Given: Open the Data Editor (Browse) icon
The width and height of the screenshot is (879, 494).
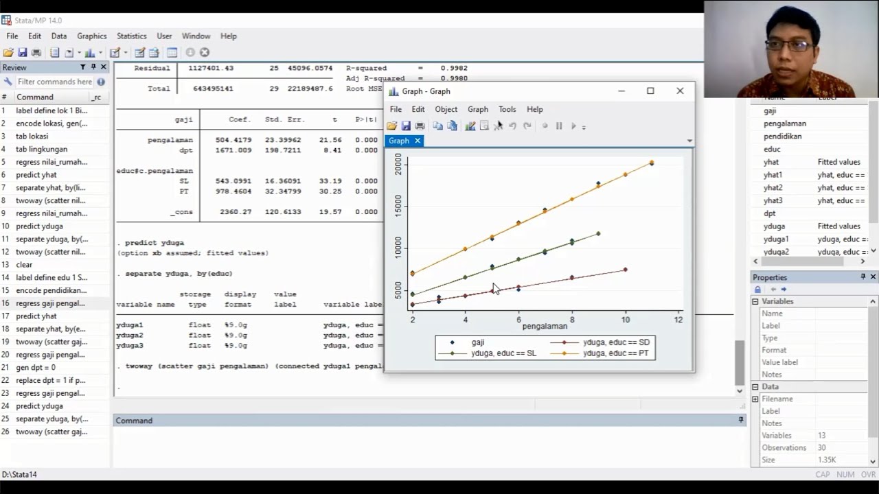Looking at the screenshot, I should point(154,53).
